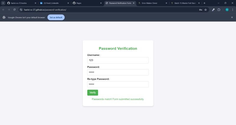The image size is (236, 125).
Task: Expand the tab search dropdown arrow
Action: pos(3,3)
